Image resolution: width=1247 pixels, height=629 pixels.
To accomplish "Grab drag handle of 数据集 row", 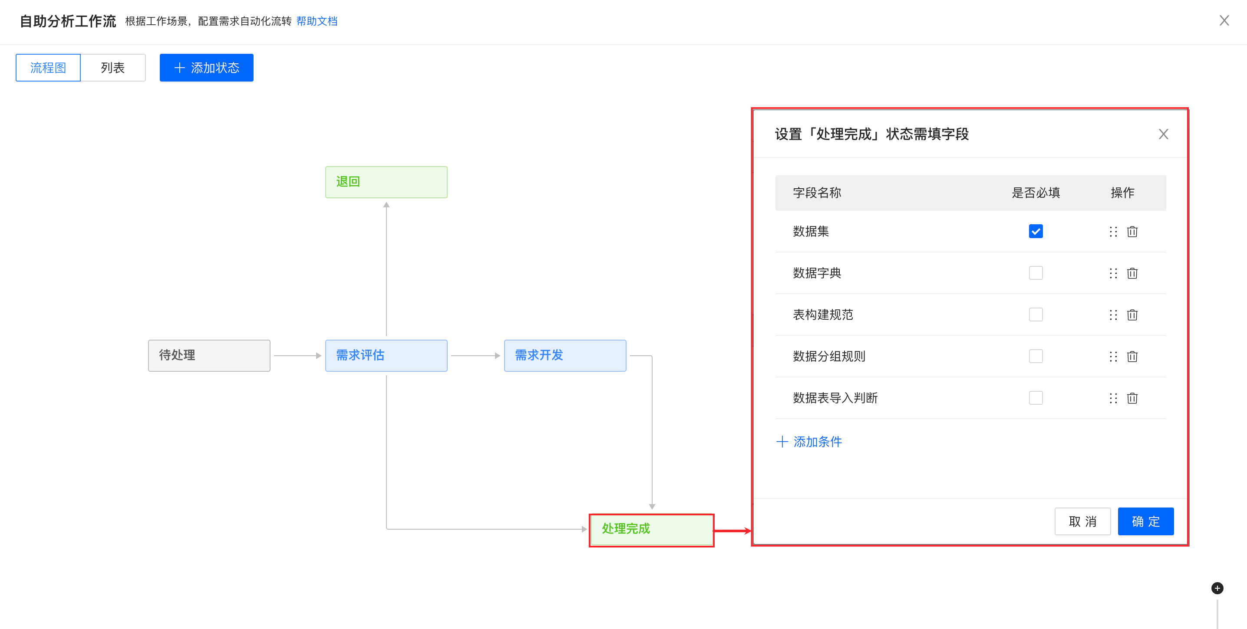I will (1113, 232).
